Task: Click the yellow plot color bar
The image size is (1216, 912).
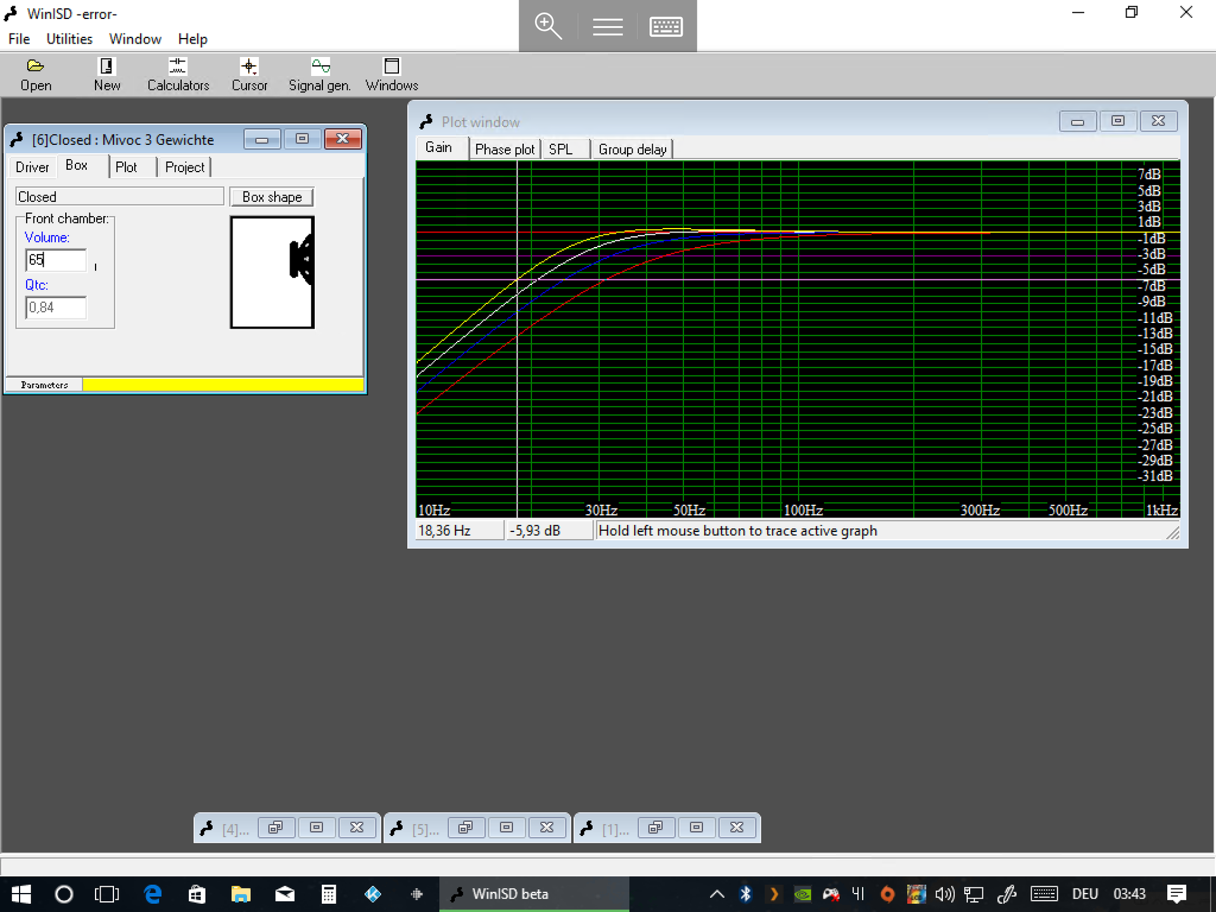Action: [x=223, y=384]
